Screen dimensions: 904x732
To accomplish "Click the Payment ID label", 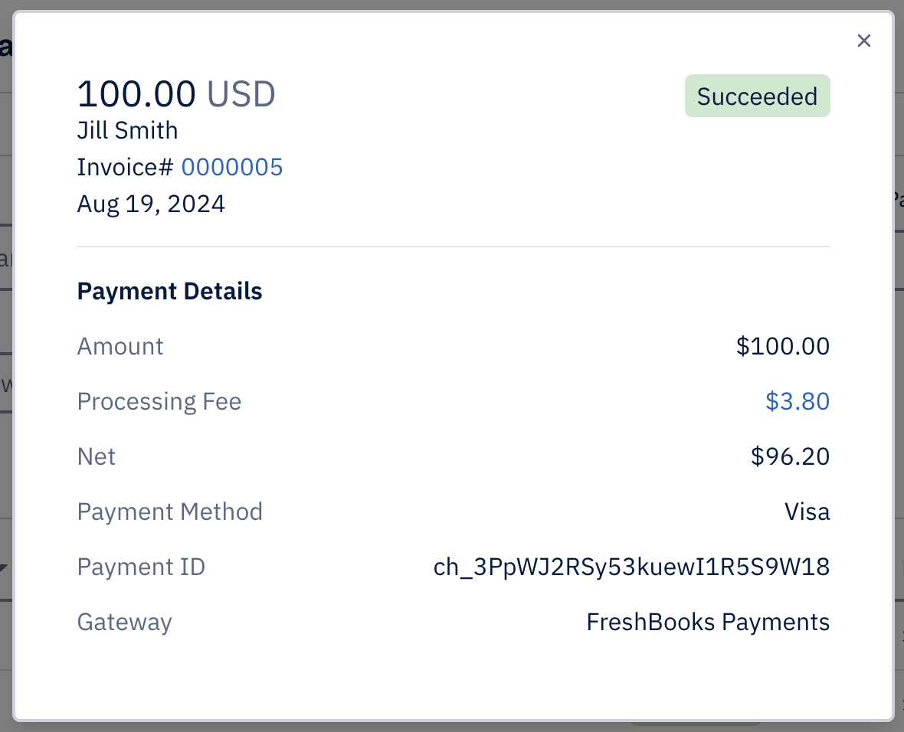I will 141,567.
